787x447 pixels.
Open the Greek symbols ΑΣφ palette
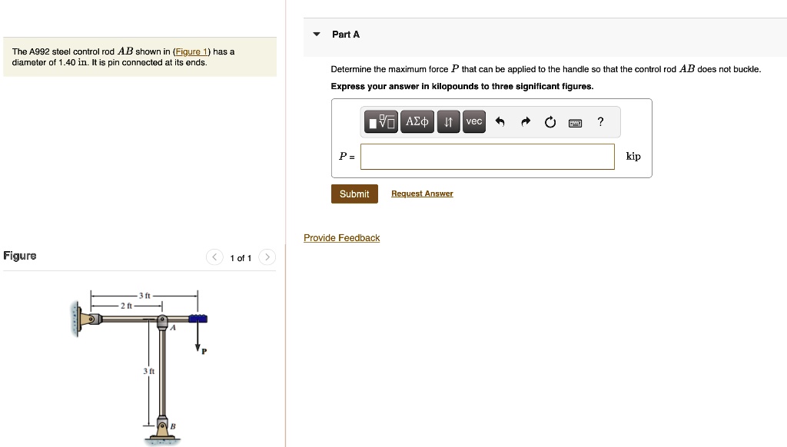point(417,121)
